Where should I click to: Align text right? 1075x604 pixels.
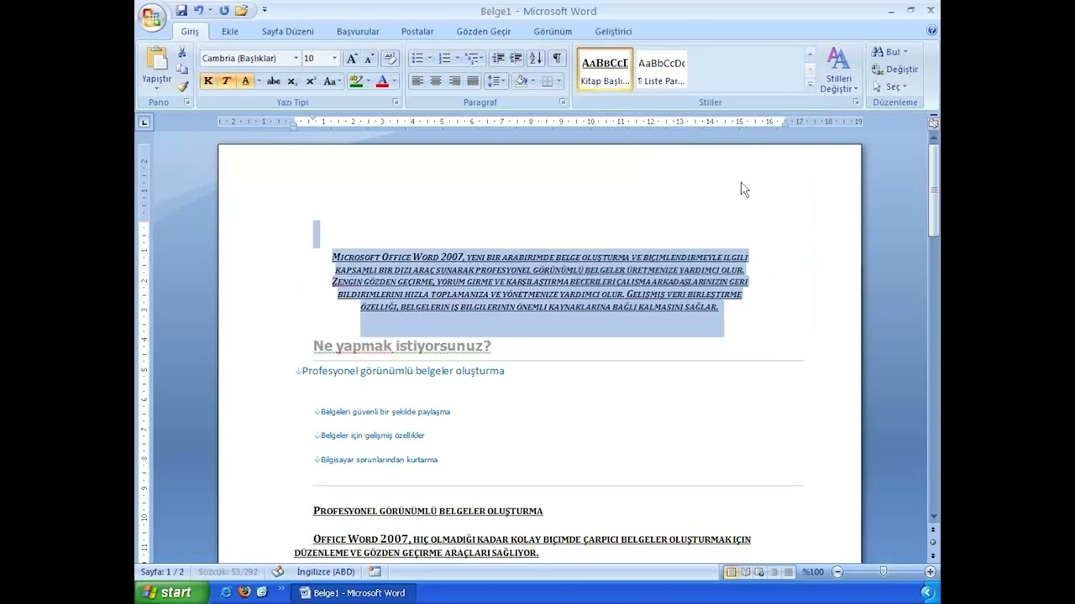tap(454, 81)
